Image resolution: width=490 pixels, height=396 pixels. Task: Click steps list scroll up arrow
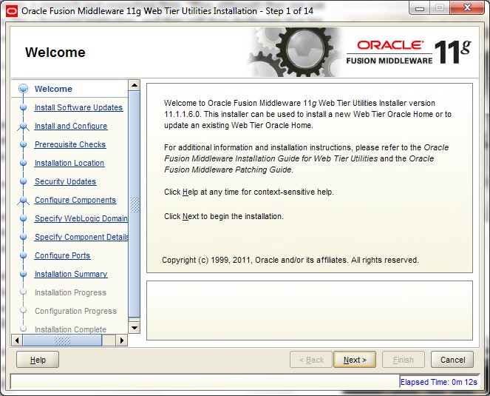click(135, 85)
